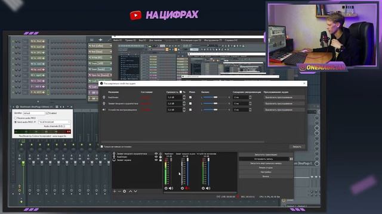This screenshot has height=214, width=382.
Task: Add a channel with plus below channel rack
Action: [x=38, y=102]
